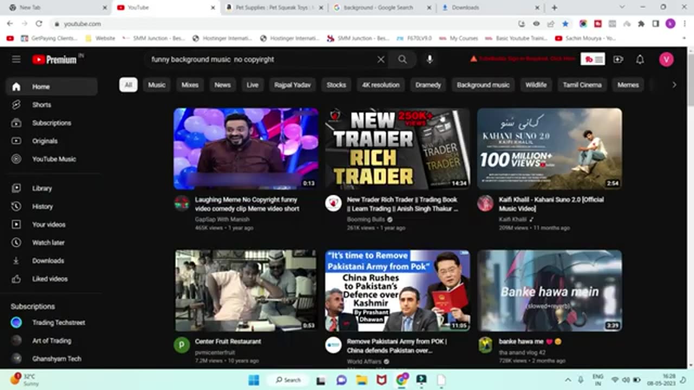694x390 pixels.
Task: Click the Watch later clock icon
Action: pos(16,242)
